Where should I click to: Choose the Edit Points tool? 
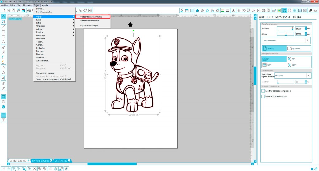(x=3, y=21)
